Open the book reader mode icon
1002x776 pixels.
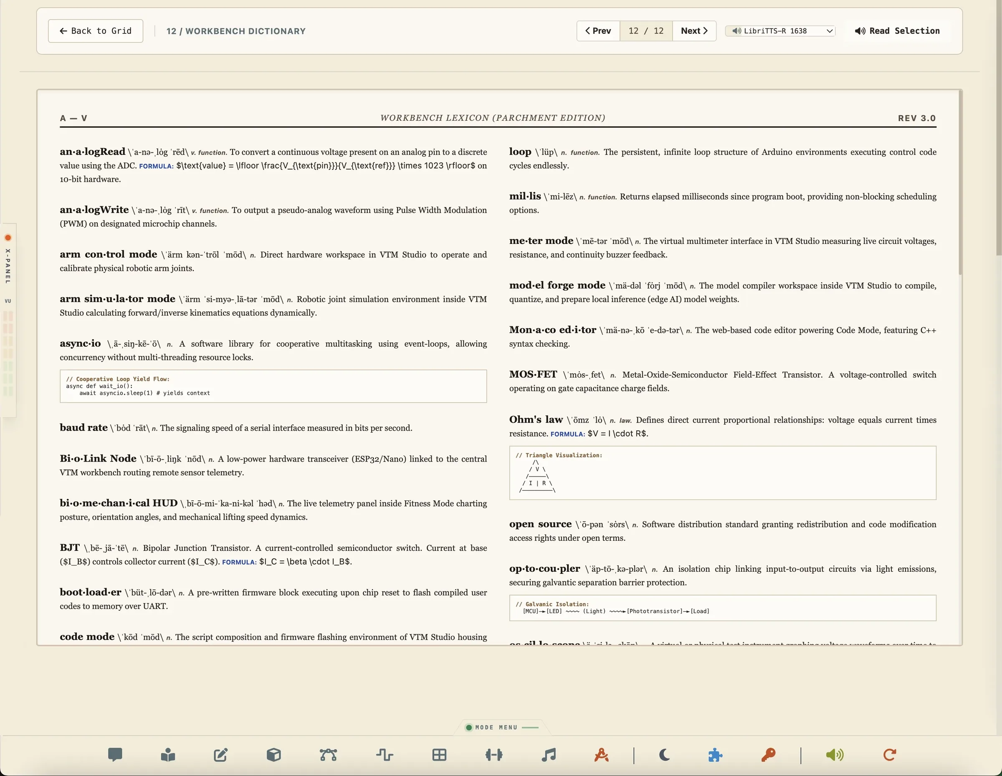(x=168, y=755)
